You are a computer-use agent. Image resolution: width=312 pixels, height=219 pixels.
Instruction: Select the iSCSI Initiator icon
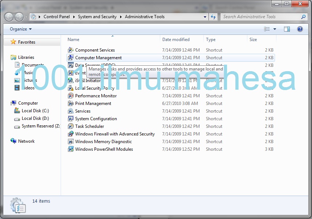(x=70, y=81)
